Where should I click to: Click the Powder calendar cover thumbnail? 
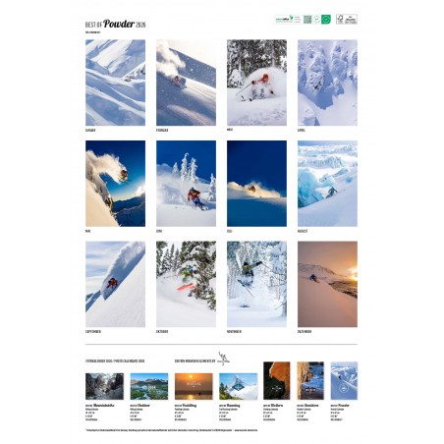coord(344,381)
